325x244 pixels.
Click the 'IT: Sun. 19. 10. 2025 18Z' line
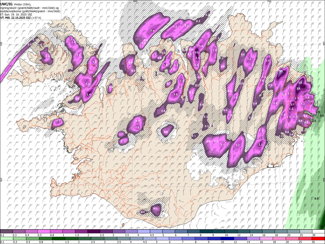(x=16, y=14)
